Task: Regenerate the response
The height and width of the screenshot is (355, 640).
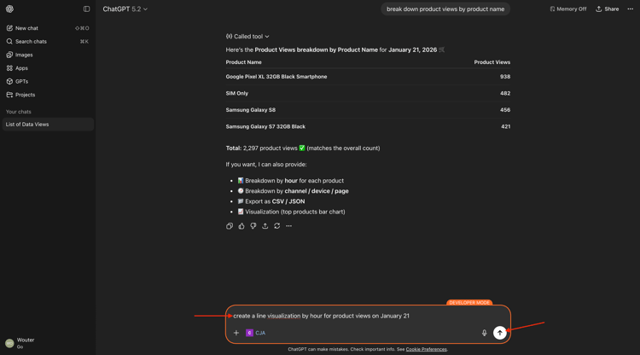Action: (276, 226)
